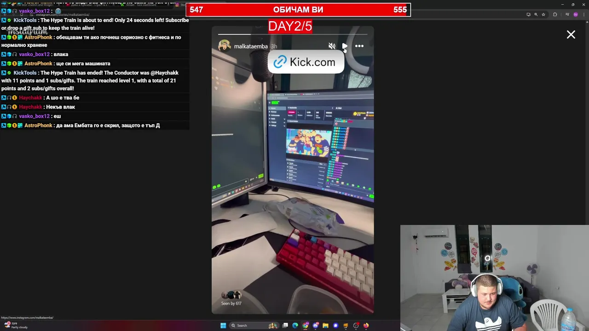Screen dimensions: 589x331
Task: Click the Instagram logo in the sidebar
Action: [27, 32]
